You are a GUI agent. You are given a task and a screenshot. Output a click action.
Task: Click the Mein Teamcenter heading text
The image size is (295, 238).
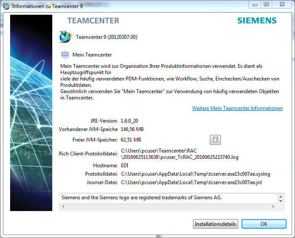[92, 55]
